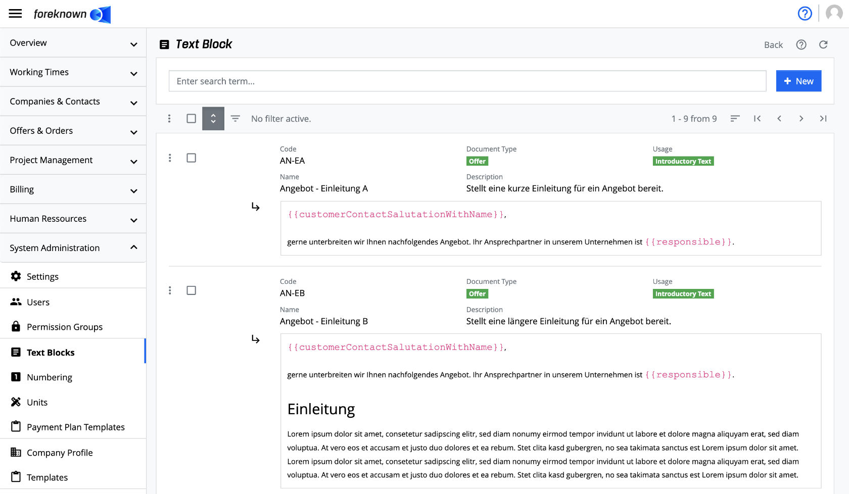Toggle the select-all checkbox in list toolbar
849x494 pixels.
pyautogui.click(x=191, y=119)
